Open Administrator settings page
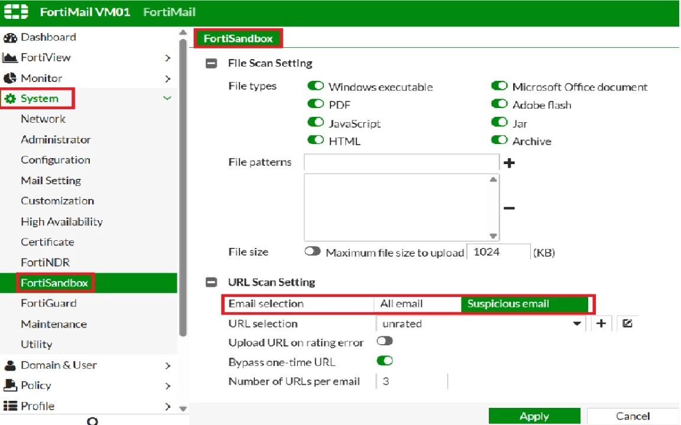This screenshot has width=681, height=425. coord(56,140)
